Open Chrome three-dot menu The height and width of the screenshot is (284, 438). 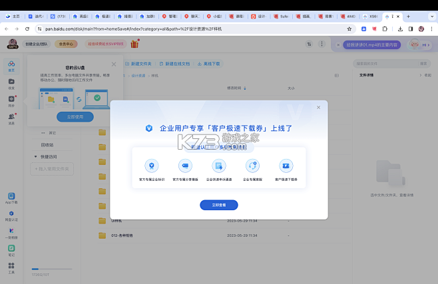[x=431, y=29]
